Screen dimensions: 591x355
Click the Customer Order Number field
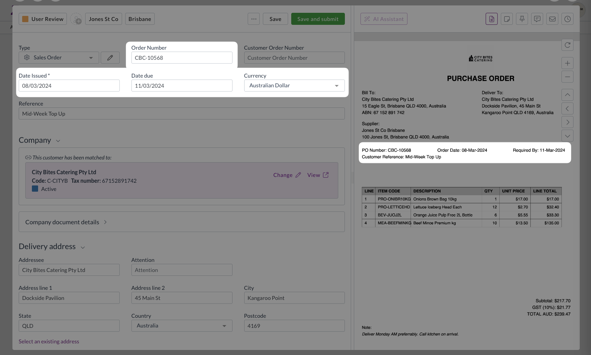(x=294, y=57)
